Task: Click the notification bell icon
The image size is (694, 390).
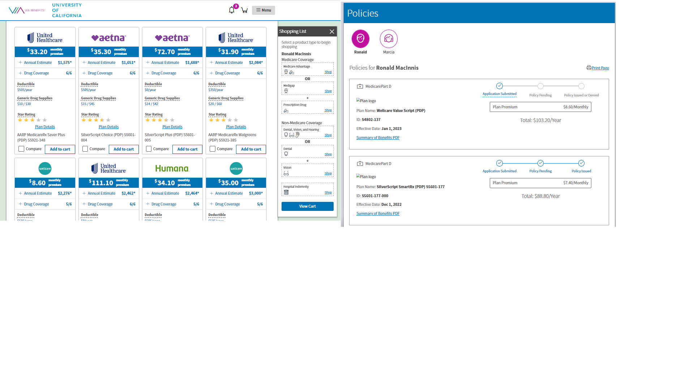Action: pyautogui.click(x=231, y=10)
